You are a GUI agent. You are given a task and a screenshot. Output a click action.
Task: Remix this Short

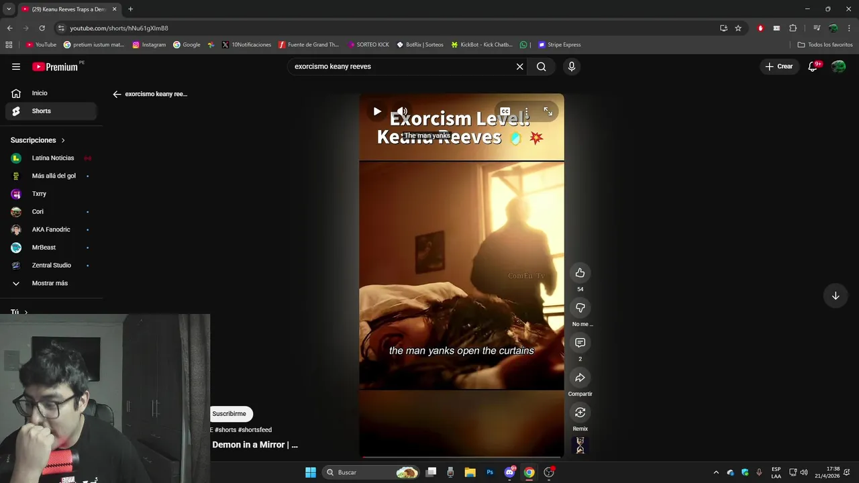pos(580,413)
